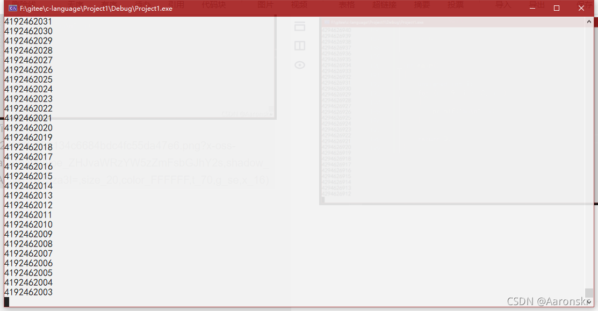Screen dimensions: 598x311
Task: Select the output line 4192462024
Action: click(28, 89)
